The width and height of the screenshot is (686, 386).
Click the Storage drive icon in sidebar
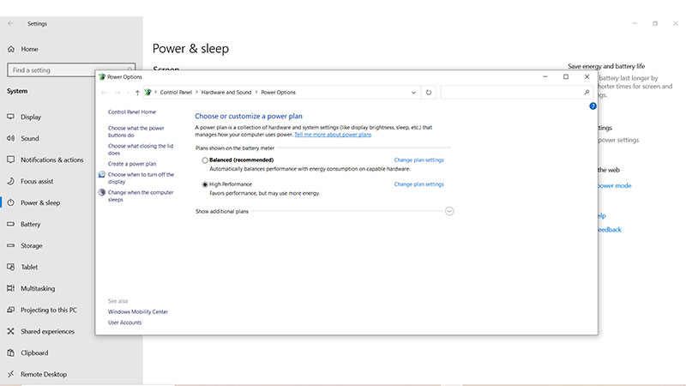[x=11, y=245]
